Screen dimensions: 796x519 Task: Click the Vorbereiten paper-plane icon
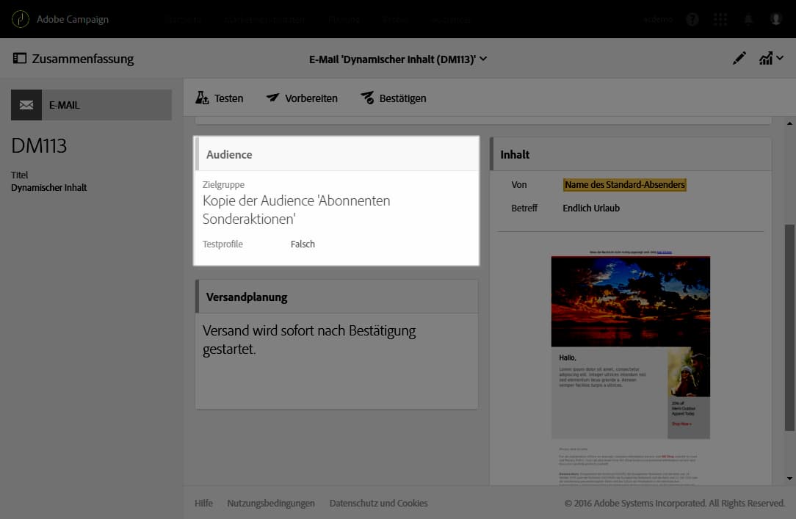(x=272, y=97)
